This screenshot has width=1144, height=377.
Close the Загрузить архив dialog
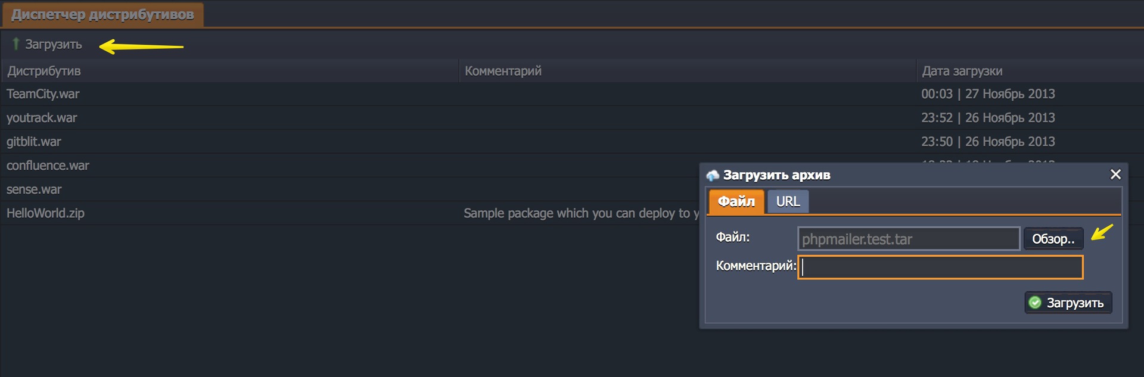pos(1115,174)
